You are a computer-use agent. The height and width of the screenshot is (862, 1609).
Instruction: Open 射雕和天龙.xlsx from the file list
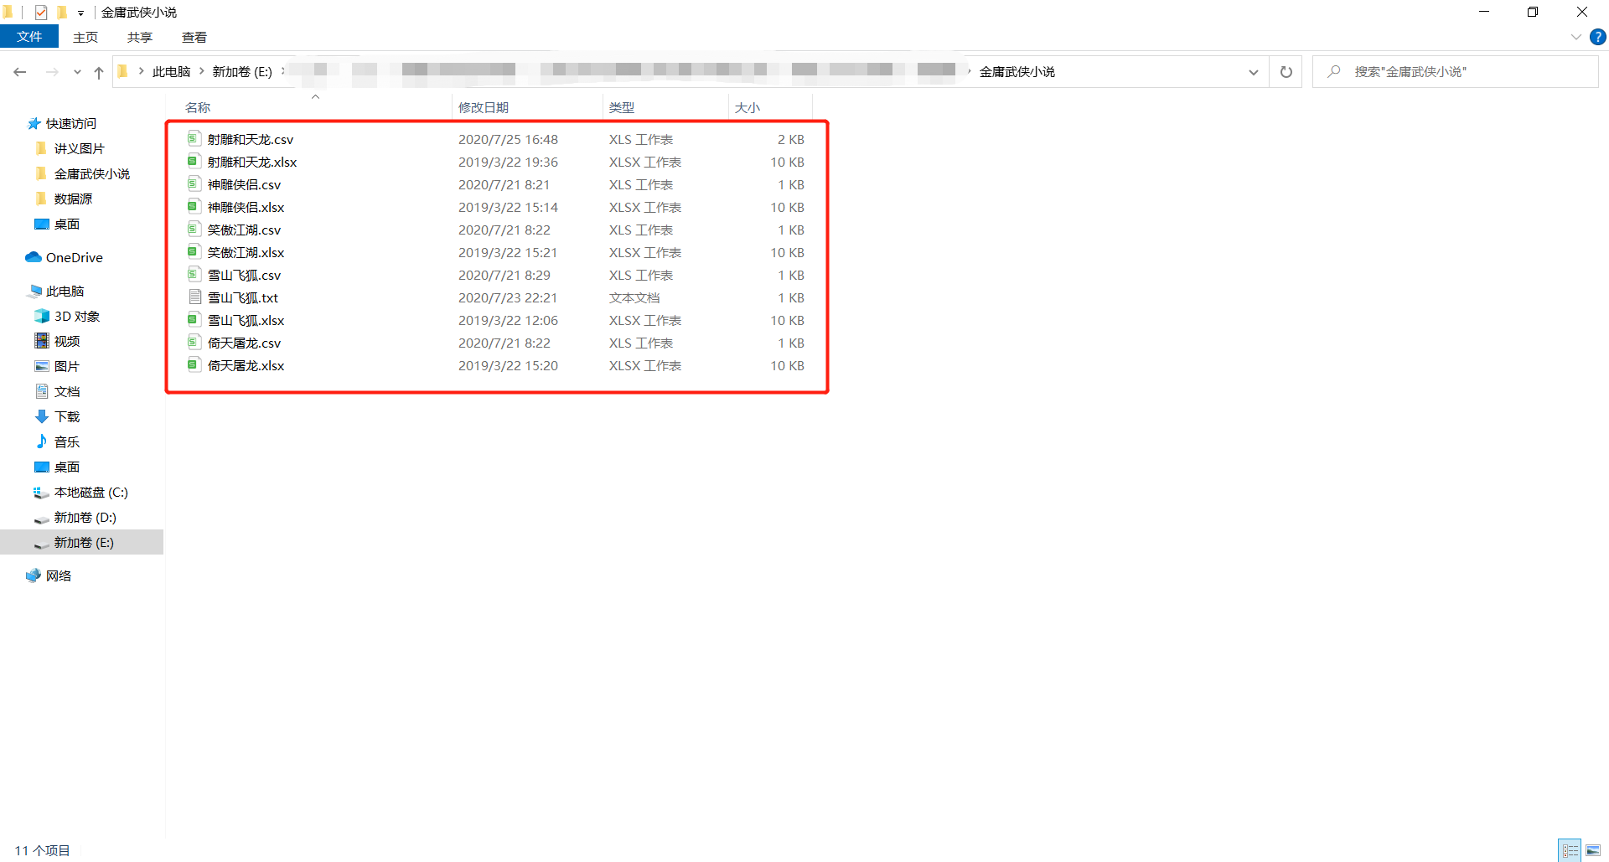tap(252, 162)
